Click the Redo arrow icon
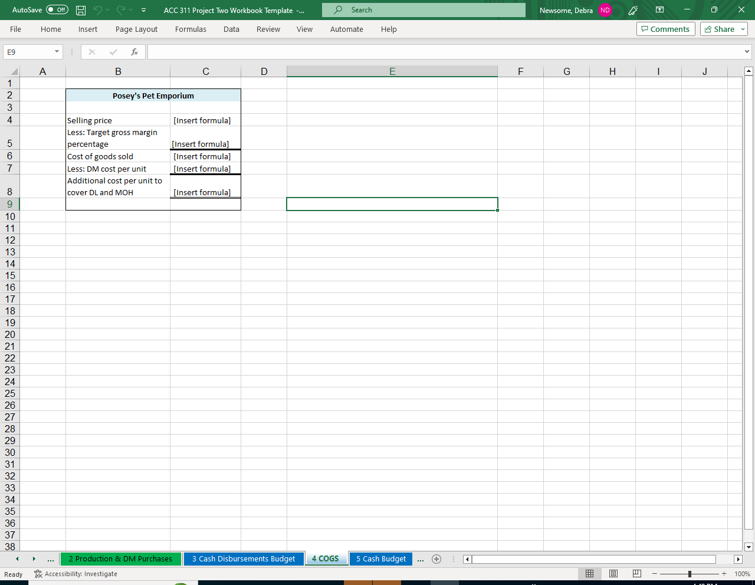 point(120,10)
